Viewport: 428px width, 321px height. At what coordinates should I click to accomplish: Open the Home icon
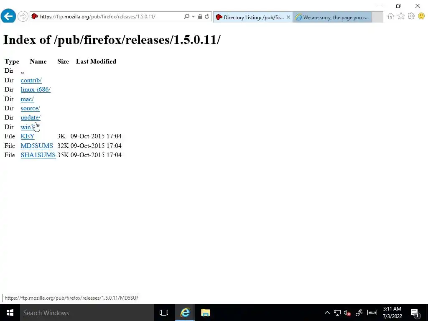click(x=391, y=16)
